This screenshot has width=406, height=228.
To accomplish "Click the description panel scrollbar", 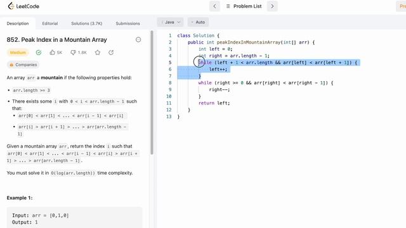I will (x=152, y=92).
